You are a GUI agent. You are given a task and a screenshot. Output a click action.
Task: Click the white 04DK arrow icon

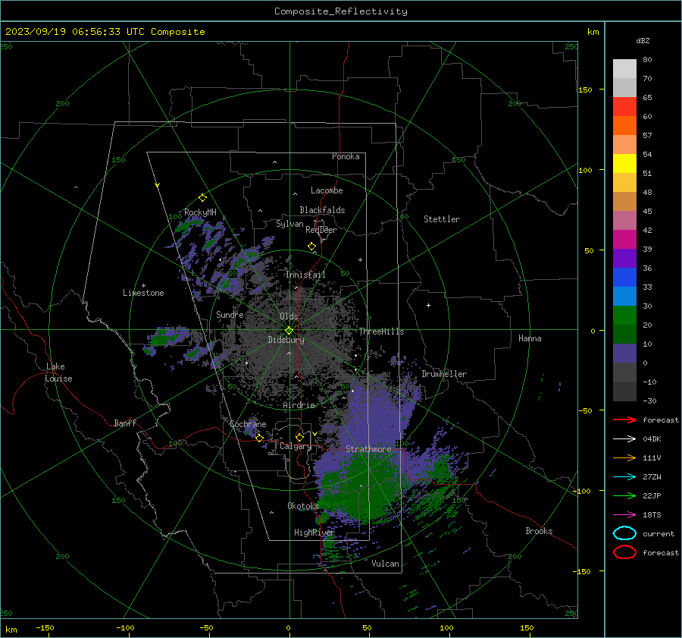click(x=624, y=439)
